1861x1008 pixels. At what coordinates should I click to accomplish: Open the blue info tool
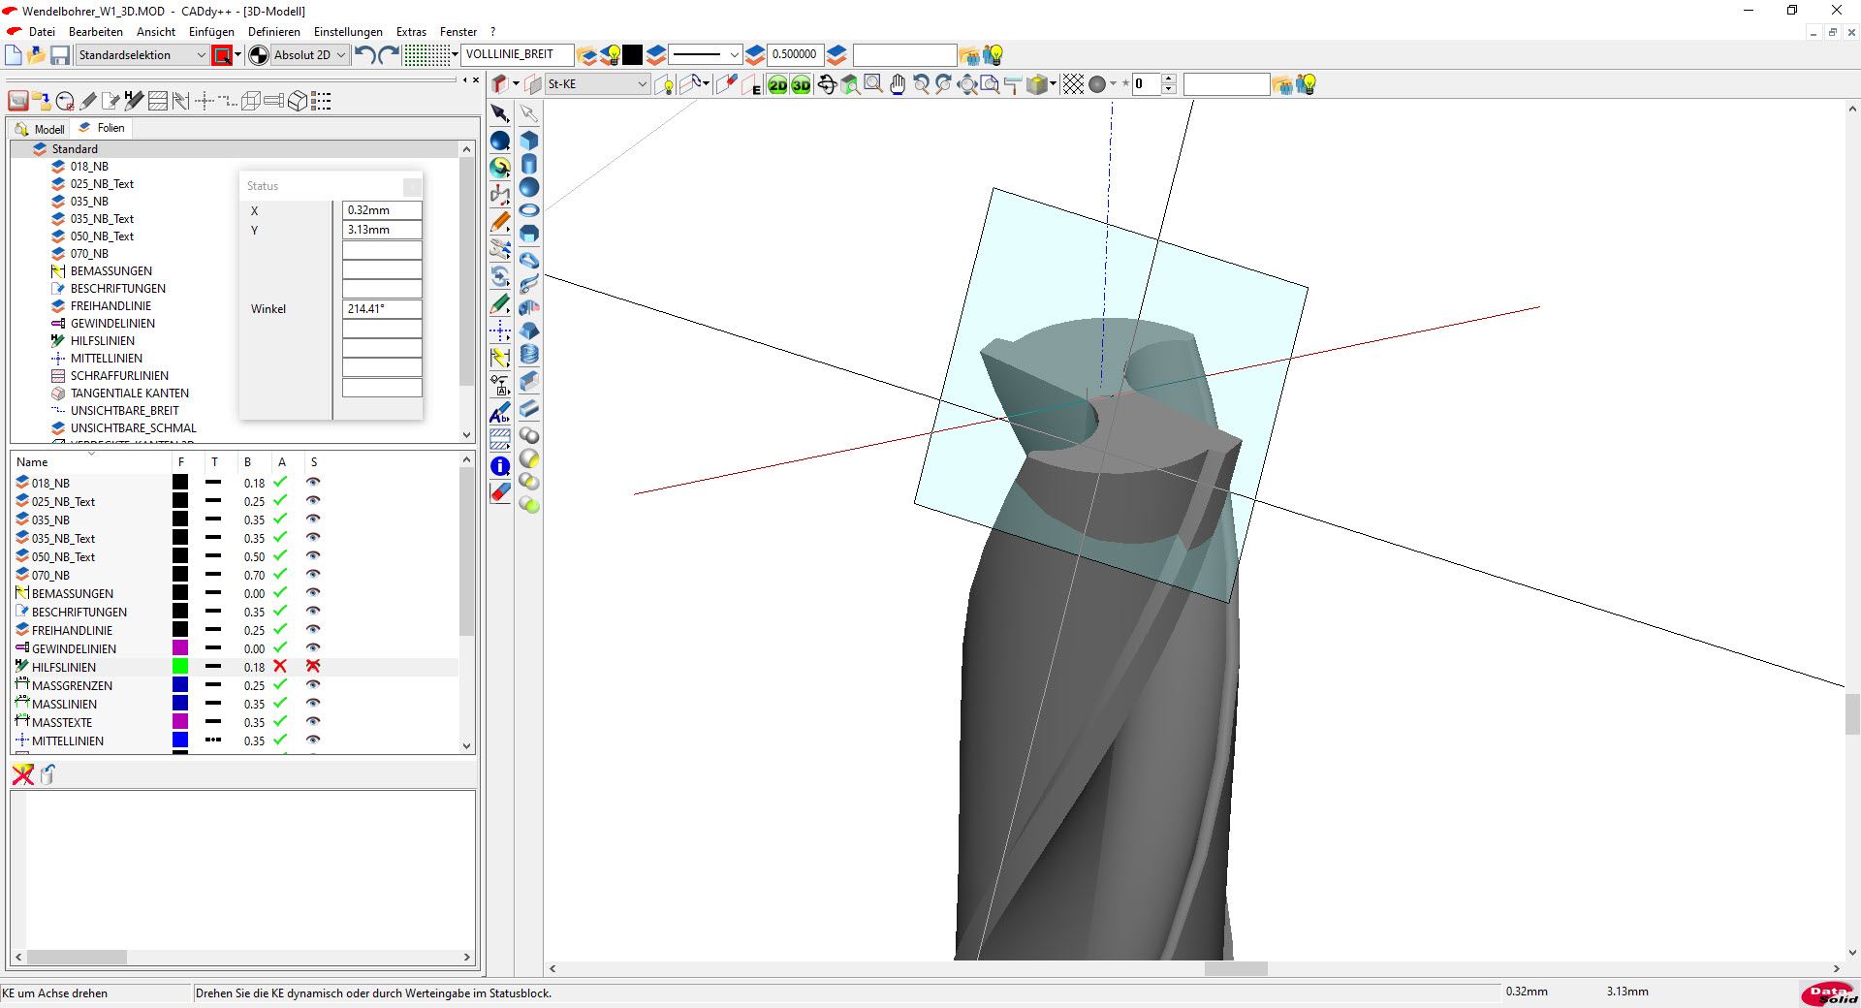click(500, 466)
